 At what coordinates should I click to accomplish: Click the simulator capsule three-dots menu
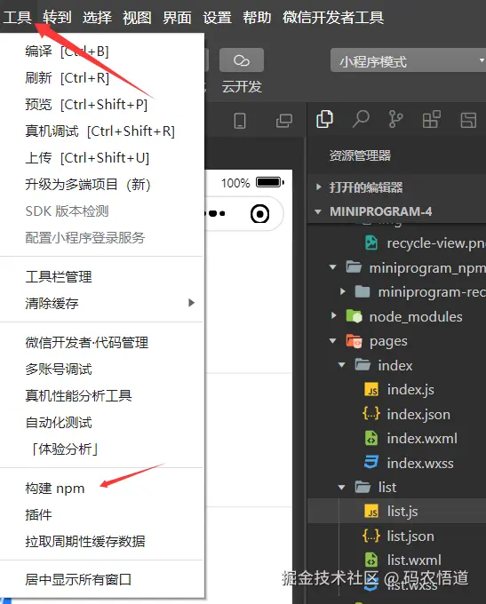pos(216,213)
